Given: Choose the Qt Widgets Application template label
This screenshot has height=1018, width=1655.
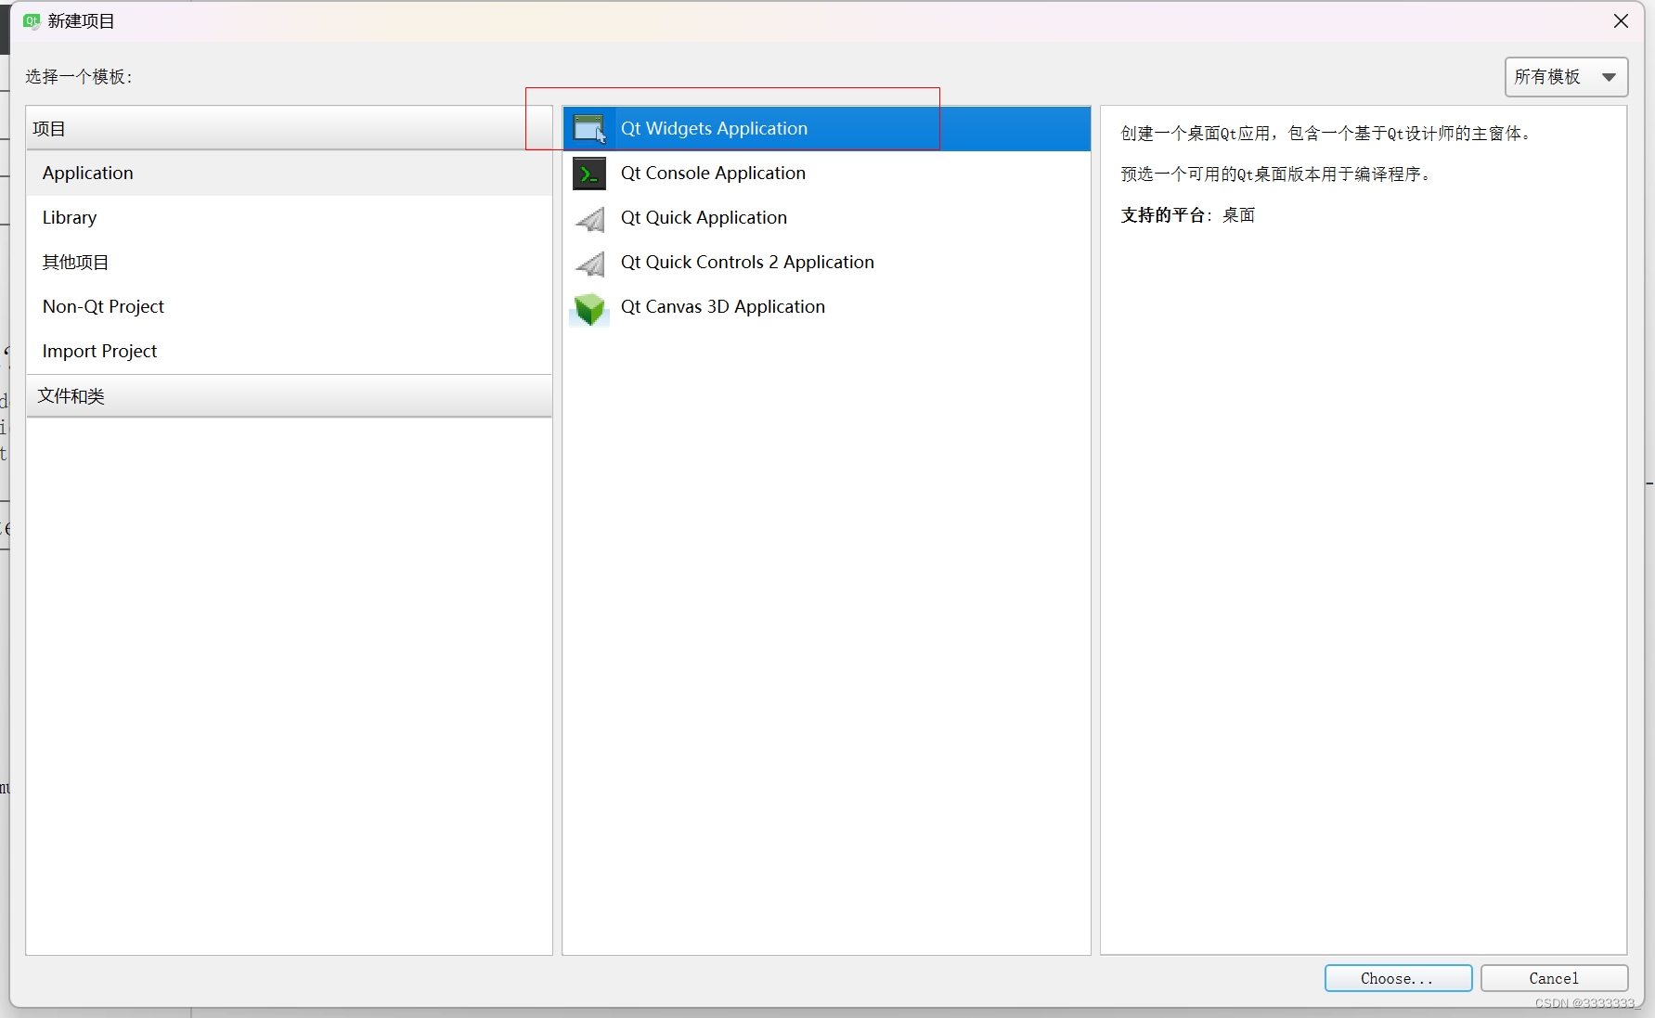Looking at the screenshot, I should tap(714, 129).
